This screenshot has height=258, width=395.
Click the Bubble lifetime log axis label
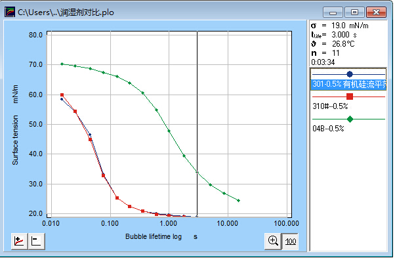click(154, 236)
